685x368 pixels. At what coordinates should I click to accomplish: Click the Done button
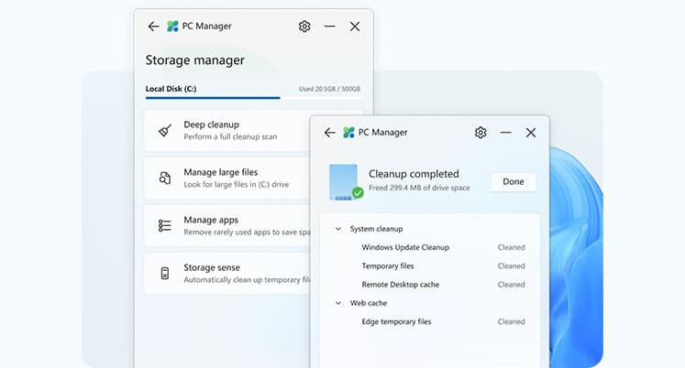[514, 182]
